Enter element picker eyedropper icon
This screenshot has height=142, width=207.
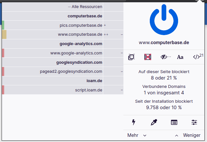click(x=154, y=122)
